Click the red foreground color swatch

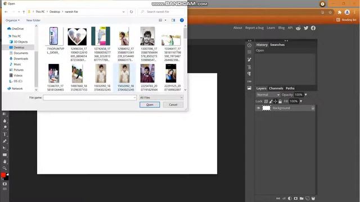[x=3, y=175]
